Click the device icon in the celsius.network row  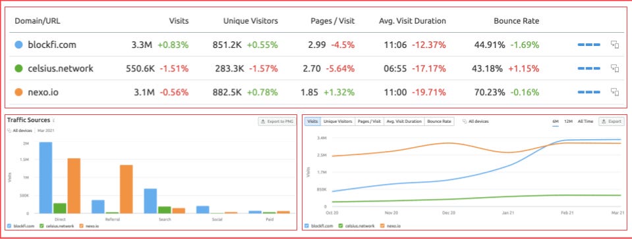pyautogui.click(x=615, y=68)
